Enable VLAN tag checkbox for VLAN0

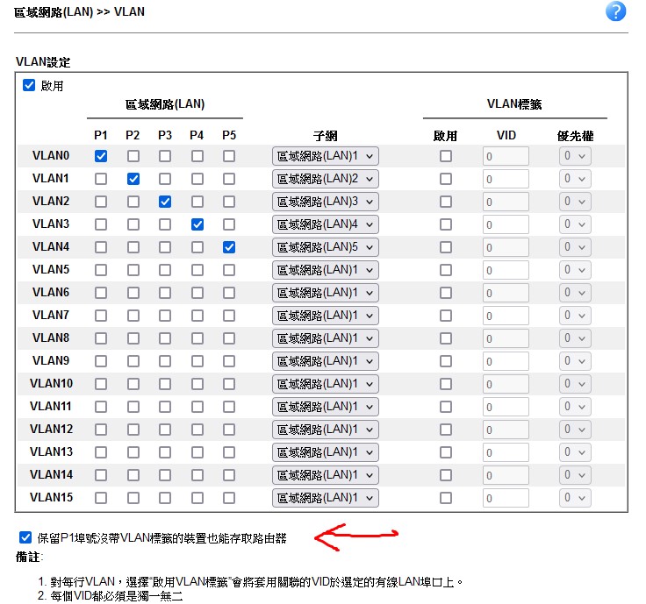pyautogui.click(x=446, y=156)
